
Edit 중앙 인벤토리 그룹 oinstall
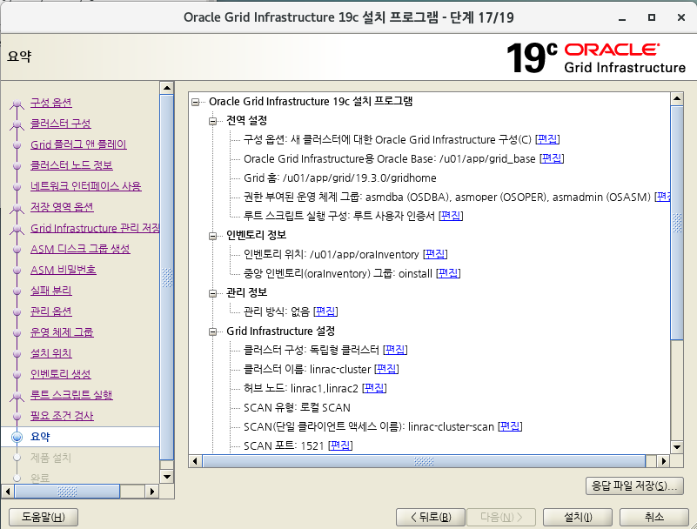coord(448,273)
